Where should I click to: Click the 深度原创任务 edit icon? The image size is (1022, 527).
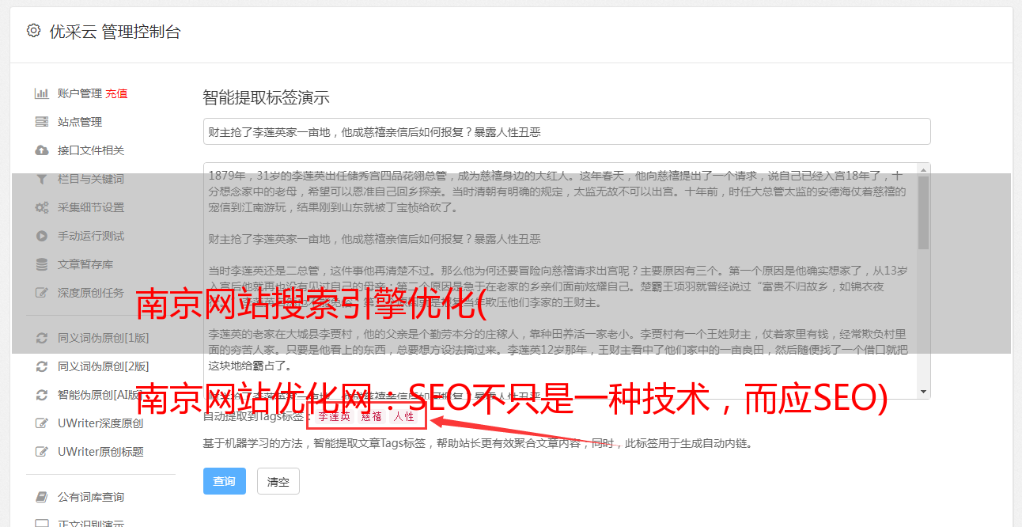point(42,293)
